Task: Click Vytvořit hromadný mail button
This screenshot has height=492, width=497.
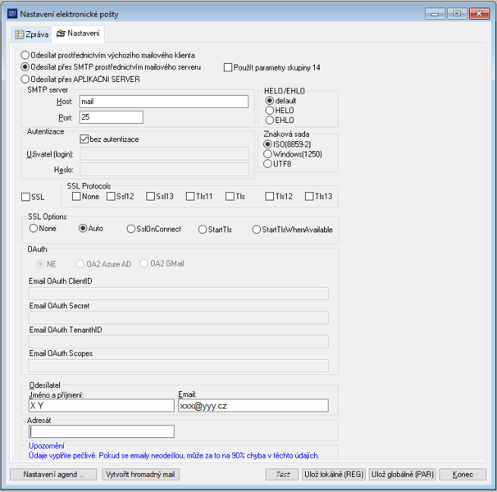Action: (x=140, y=474)
